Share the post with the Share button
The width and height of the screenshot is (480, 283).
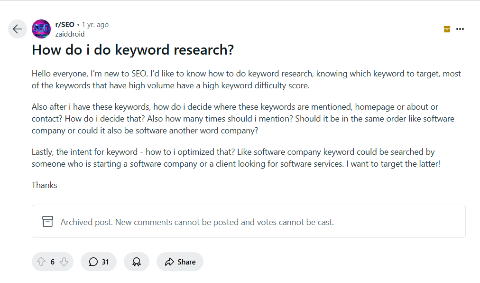(x=180, y=262)
